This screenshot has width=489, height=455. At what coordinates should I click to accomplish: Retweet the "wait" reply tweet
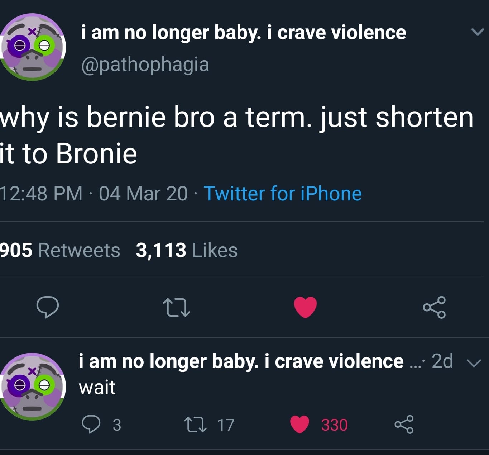coord(195,425)
